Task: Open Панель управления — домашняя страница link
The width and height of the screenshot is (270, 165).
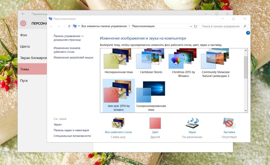Action: point(69,38)
